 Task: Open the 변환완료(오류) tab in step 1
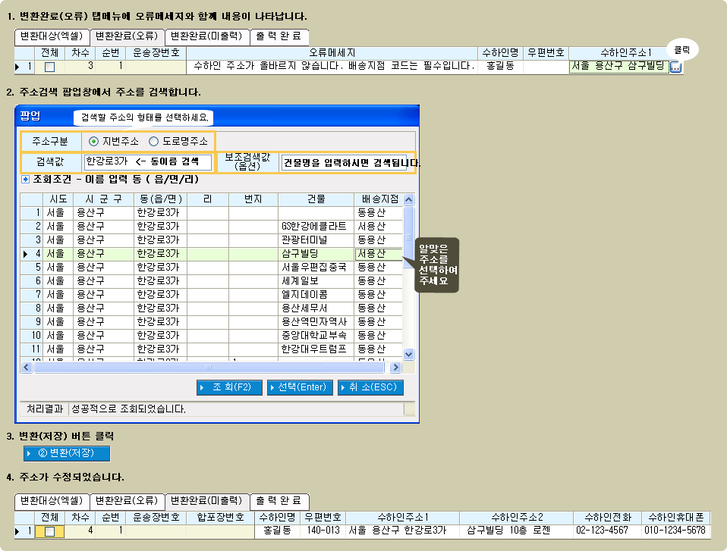(x=126, y=36)
